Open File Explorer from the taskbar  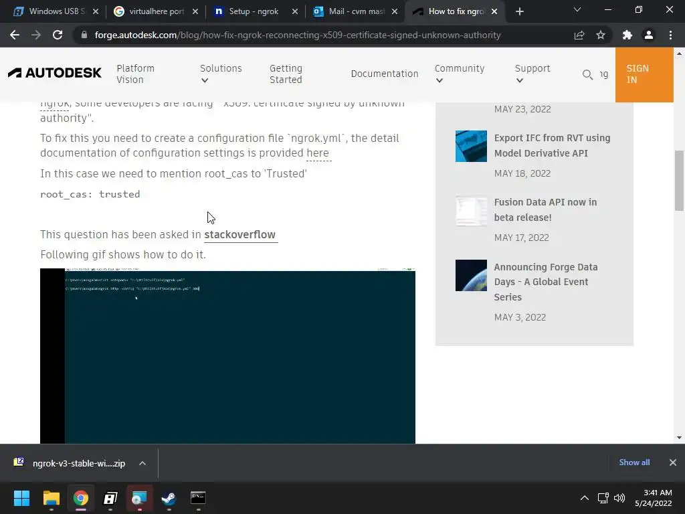click(x=51, y=498)
